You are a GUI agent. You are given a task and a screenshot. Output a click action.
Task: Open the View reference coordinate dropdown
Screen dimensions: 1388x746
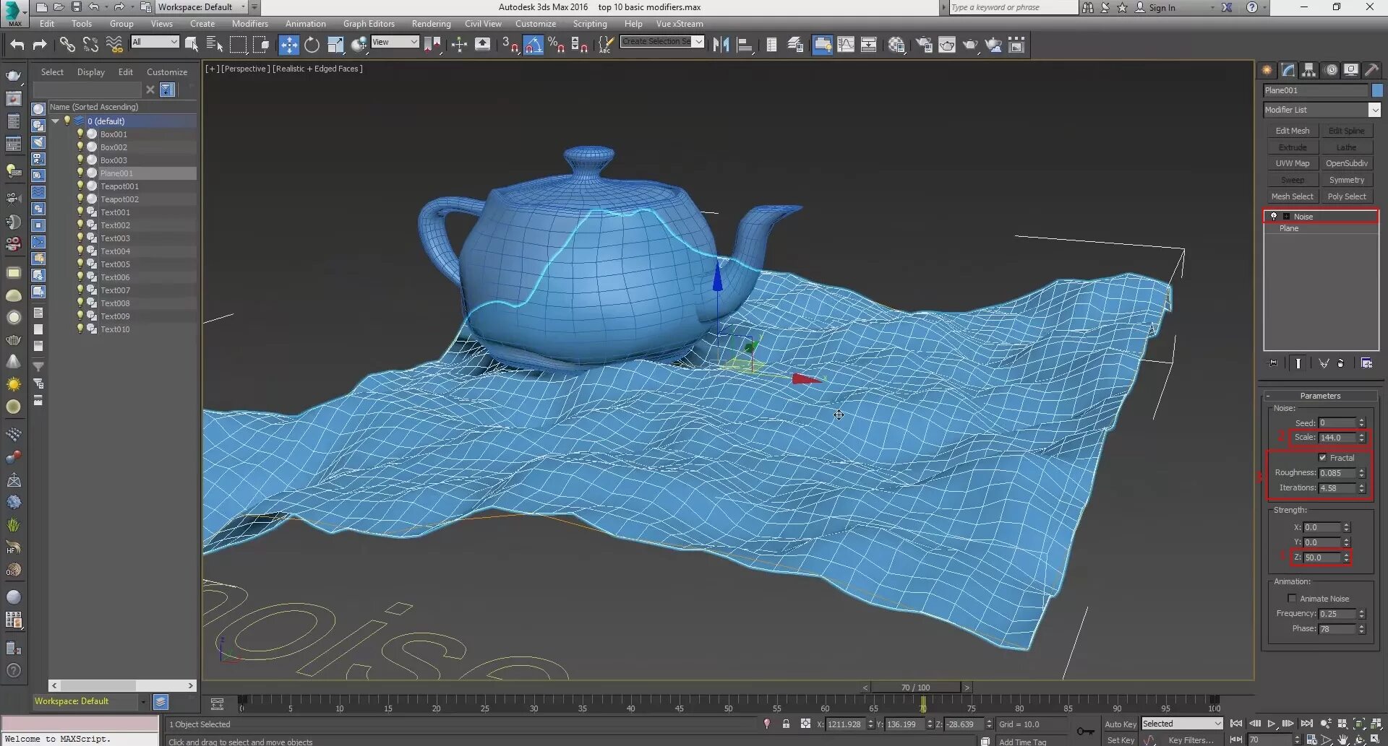[395, 43]
